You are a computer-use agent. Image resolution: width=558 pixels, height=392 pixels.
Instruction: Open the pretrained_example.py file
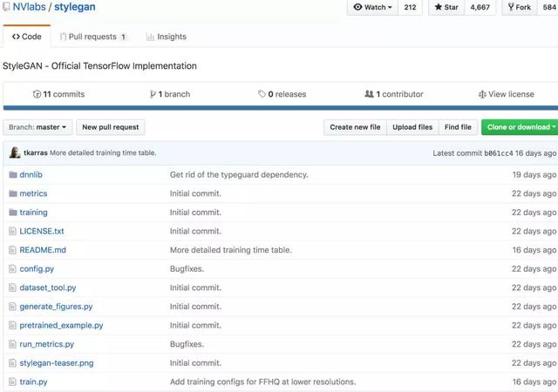click(61, 326)
